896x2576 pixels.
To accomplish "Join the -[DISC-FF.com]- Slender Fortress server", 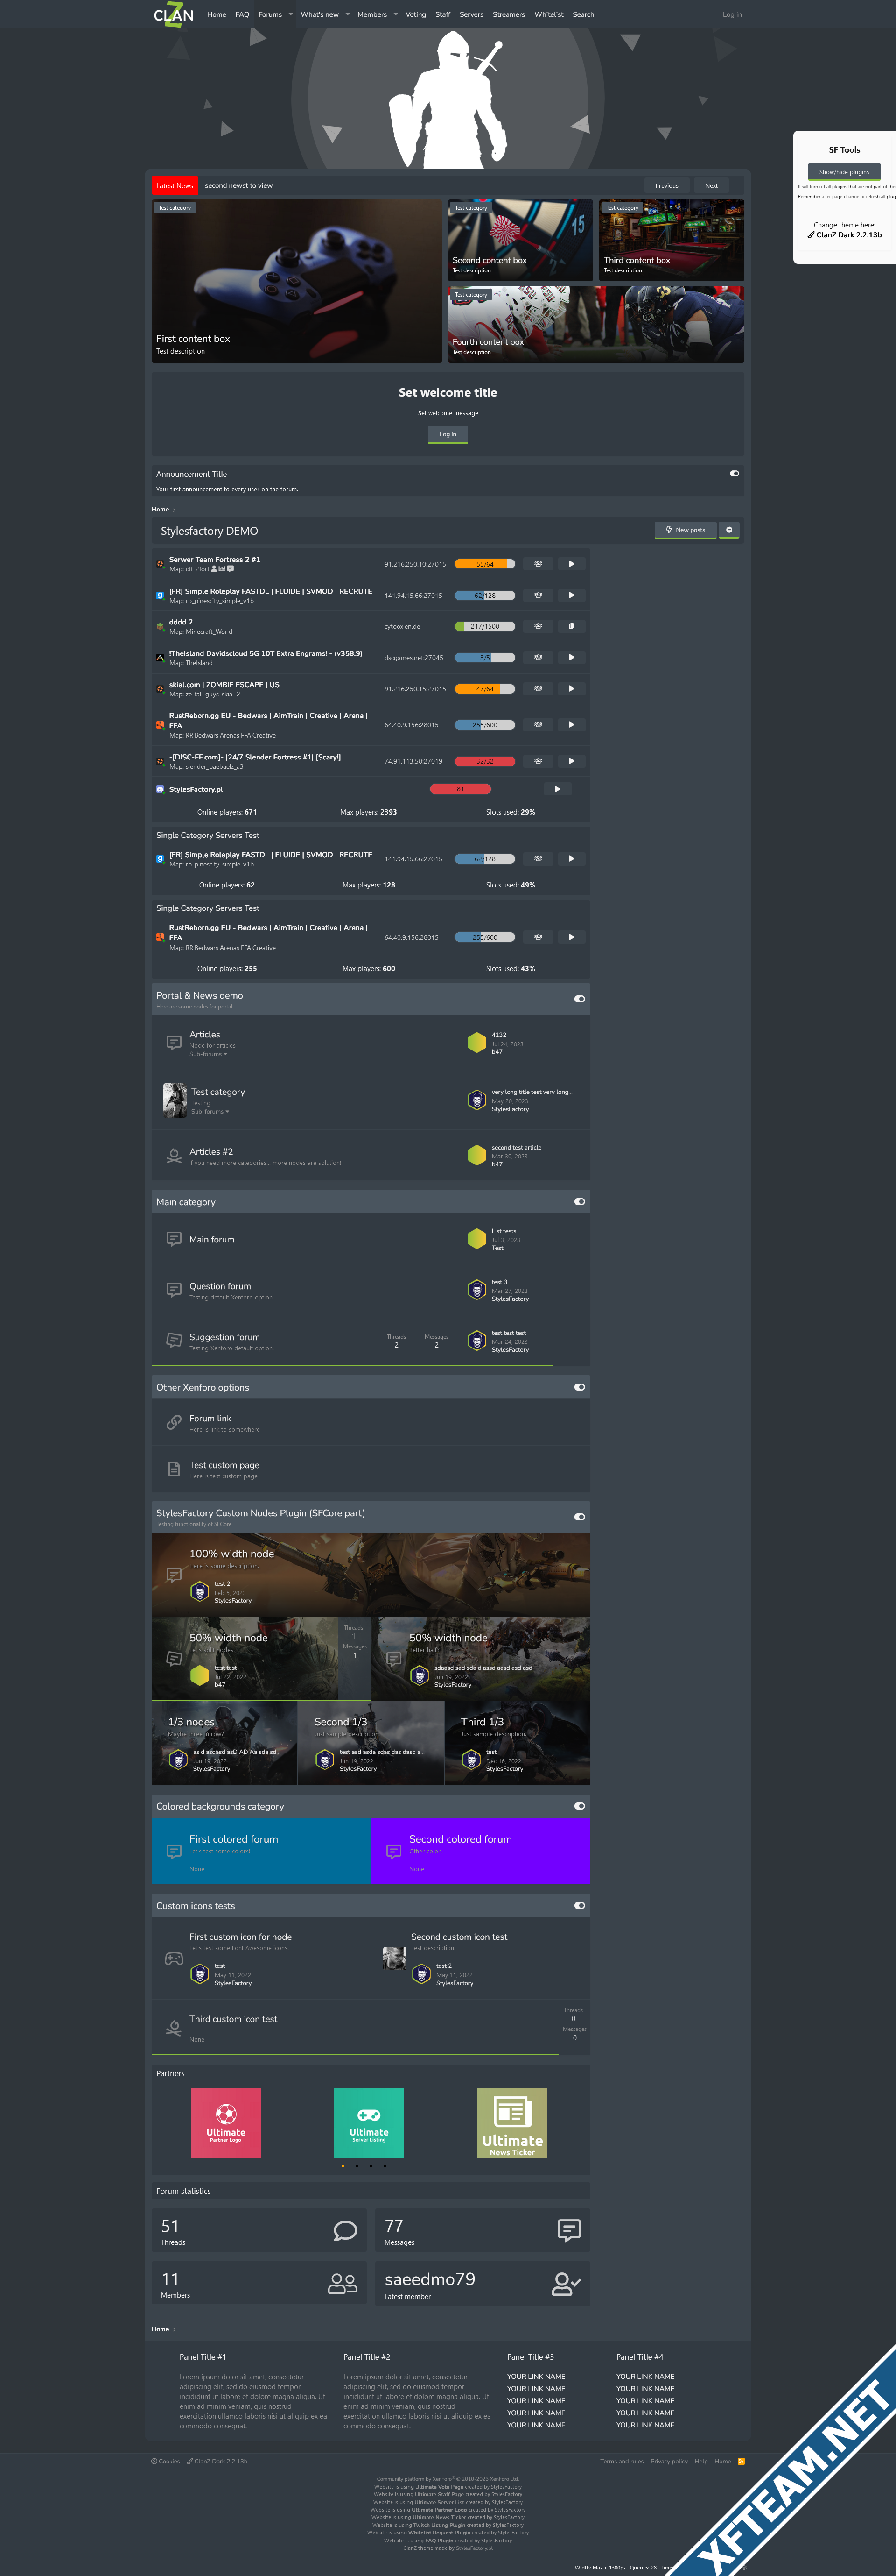I will point(571,761).
